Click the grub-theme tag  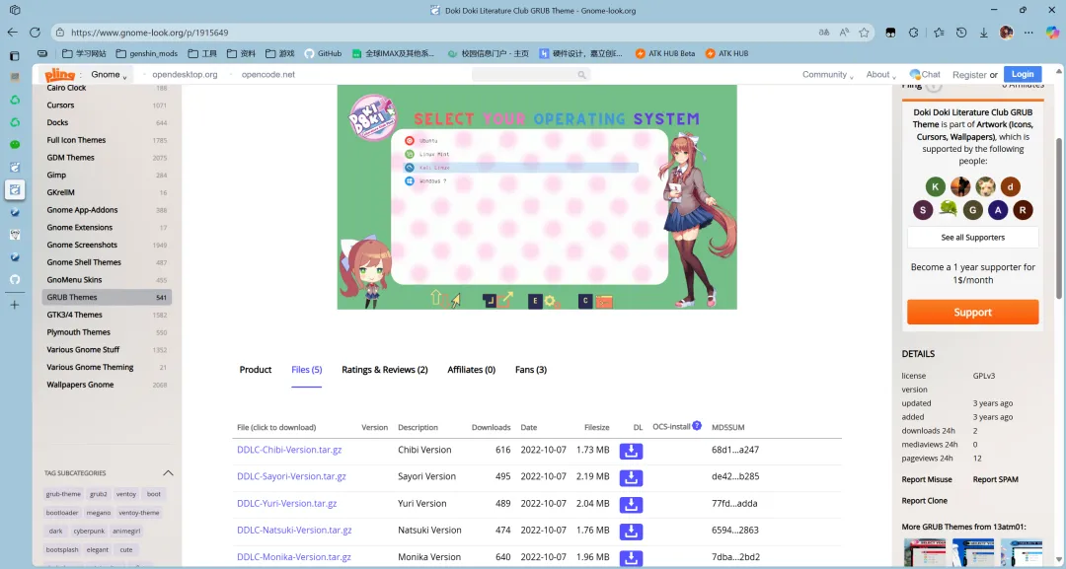[x=63, y=494]
